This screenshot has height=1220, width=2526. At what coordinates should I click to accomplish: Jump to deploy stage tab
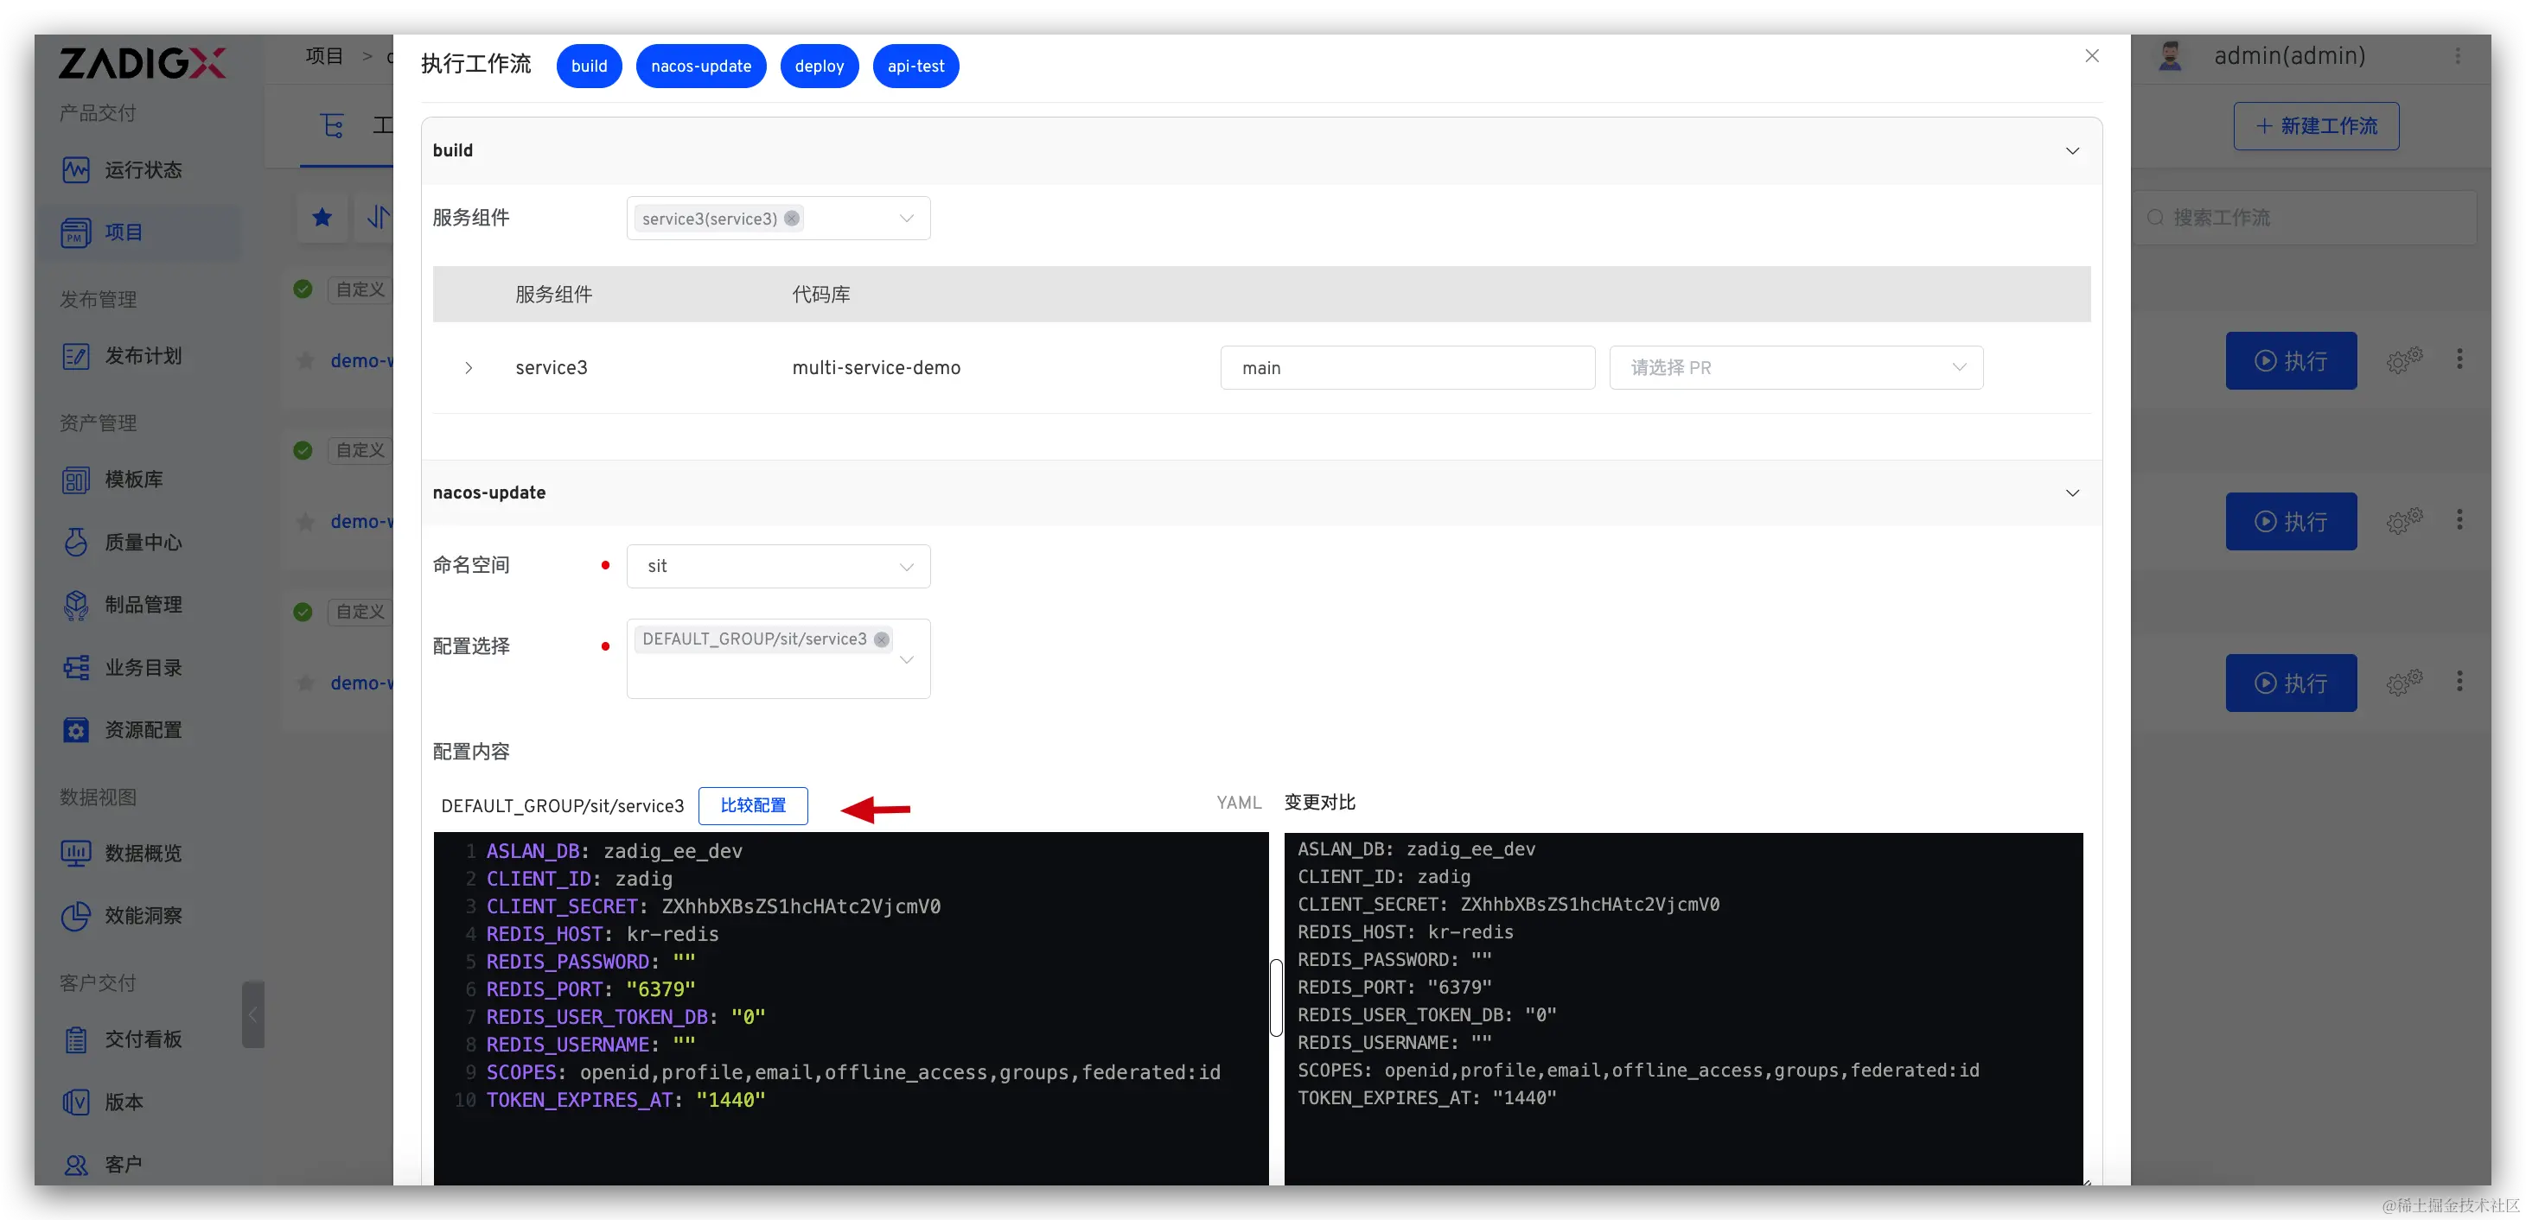click(x=819, y=66)
